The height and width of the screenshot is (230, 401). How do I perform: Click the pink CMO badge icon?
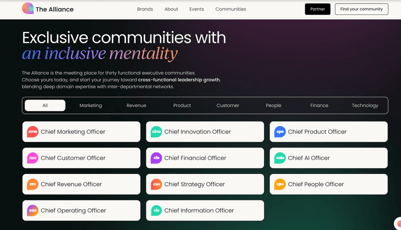(33, 132)
